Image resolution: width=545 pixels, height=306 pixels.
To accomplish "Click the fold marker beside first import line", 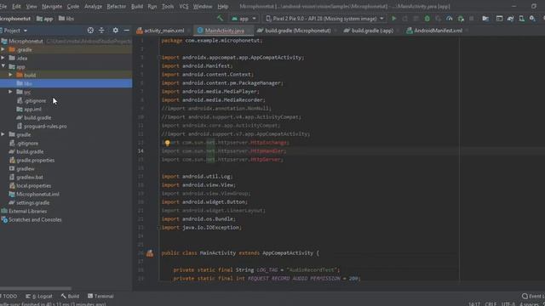I will click(x=160, y=57).
